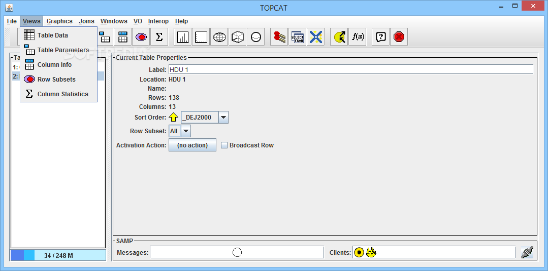The width and height of the screenshot is (548, 271).
Task: Click the memory usage bar 34 / 248 M
Action: pyautogui.click(x=58, y=255)
